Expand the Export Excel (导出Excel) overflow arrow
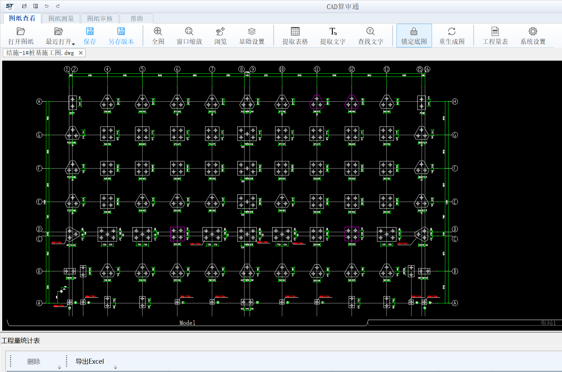 pyautogui.click(x=116, y=367)
